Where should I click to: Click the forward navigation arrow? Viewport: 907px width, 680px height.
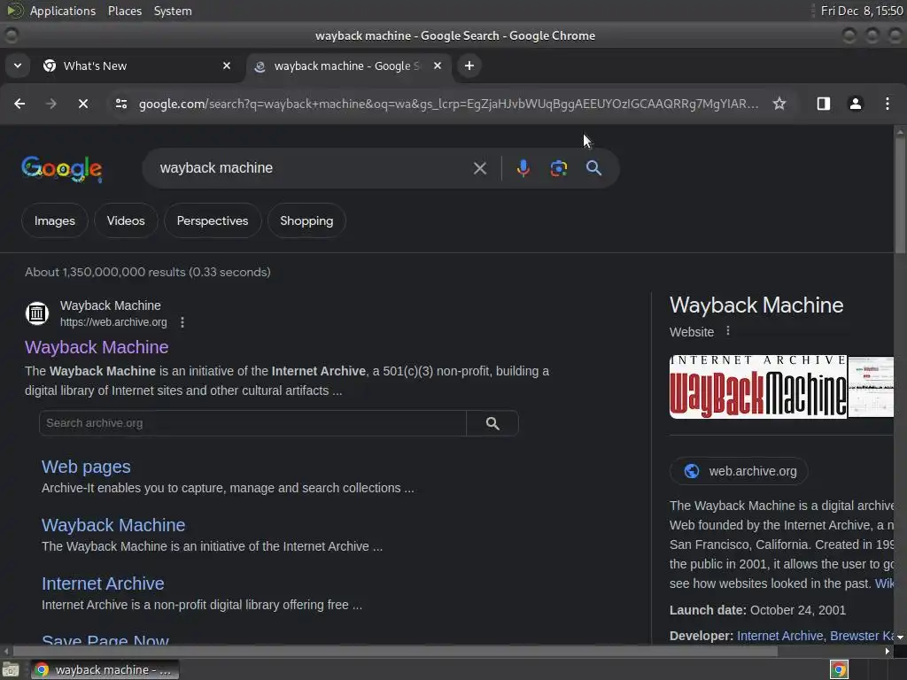(51, 104)
